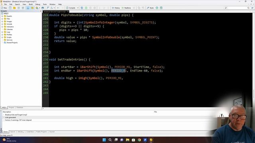This screenshot has height=143, width=255.
Task: Expand the Logs folder in Navigator
Action: pos(2,32)
